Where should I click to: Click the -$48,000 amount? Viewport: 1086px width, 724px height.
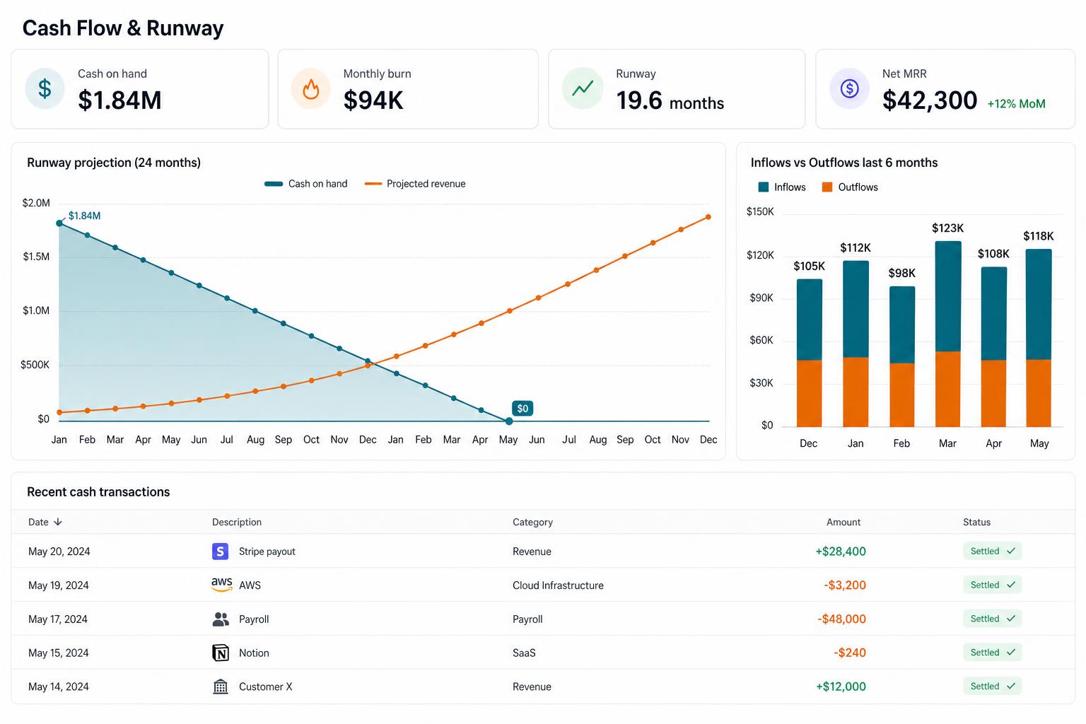[842, 619]
